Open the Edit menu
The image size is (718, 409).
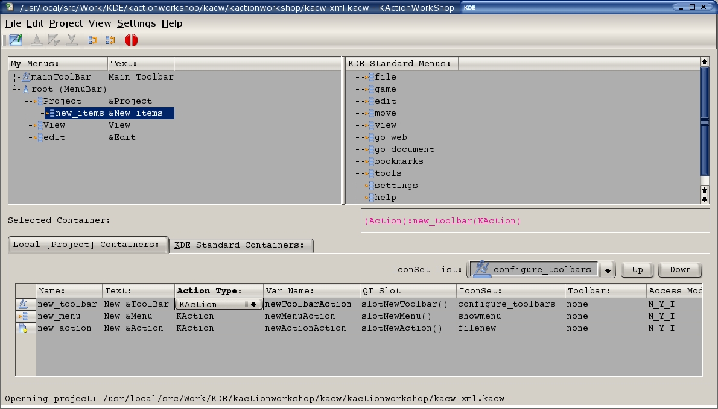pyautogui.click(x=35, y=23)
